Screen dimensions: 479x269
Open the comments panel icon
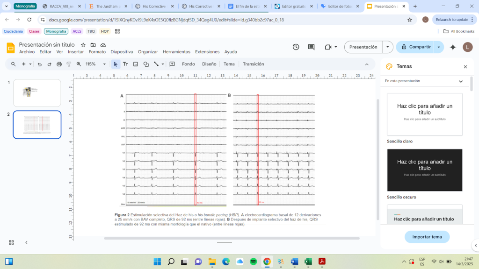311,47
